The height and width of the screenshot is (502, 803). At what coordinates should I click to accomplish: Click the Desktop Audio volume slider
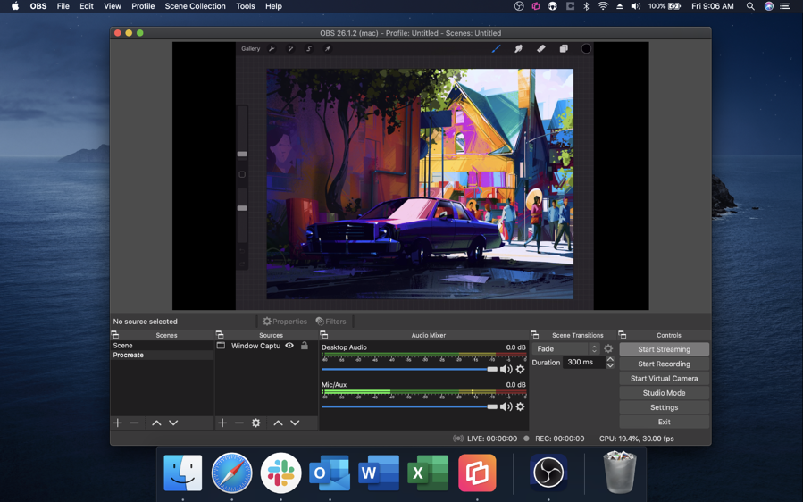click(409, 369)
